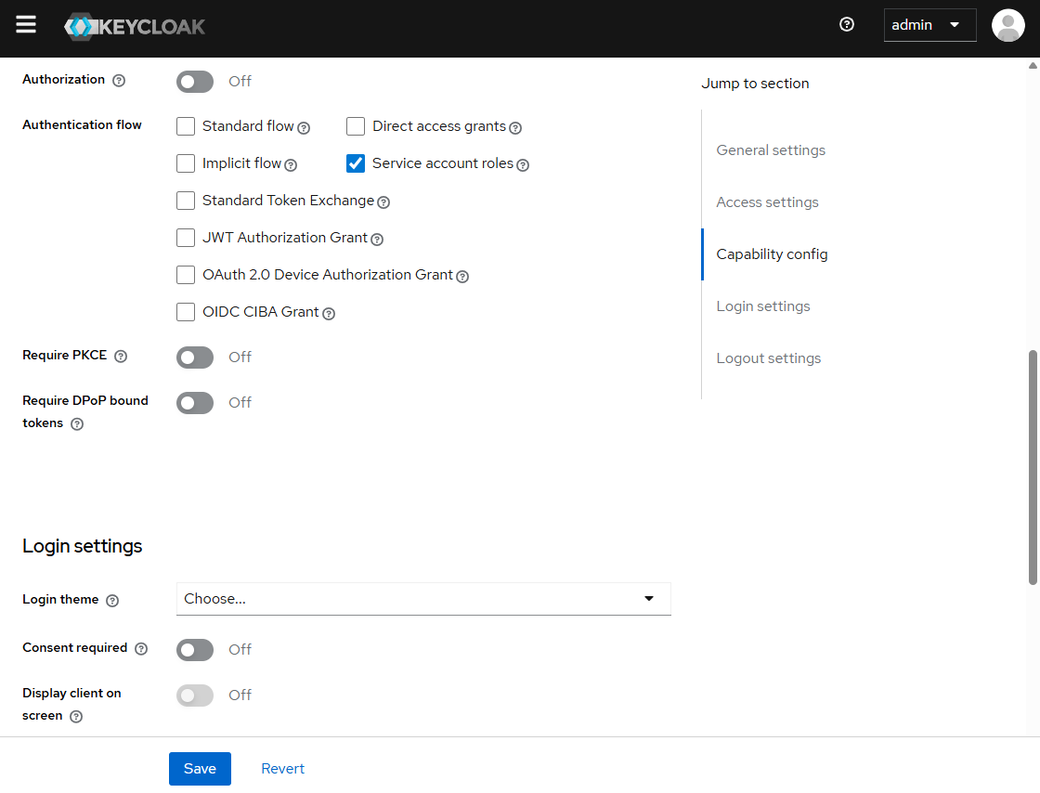The width and height of the screenshot is (1040, 793).
Task: Open the Login theme Choose... dropdown
Action: coord(423,599)
